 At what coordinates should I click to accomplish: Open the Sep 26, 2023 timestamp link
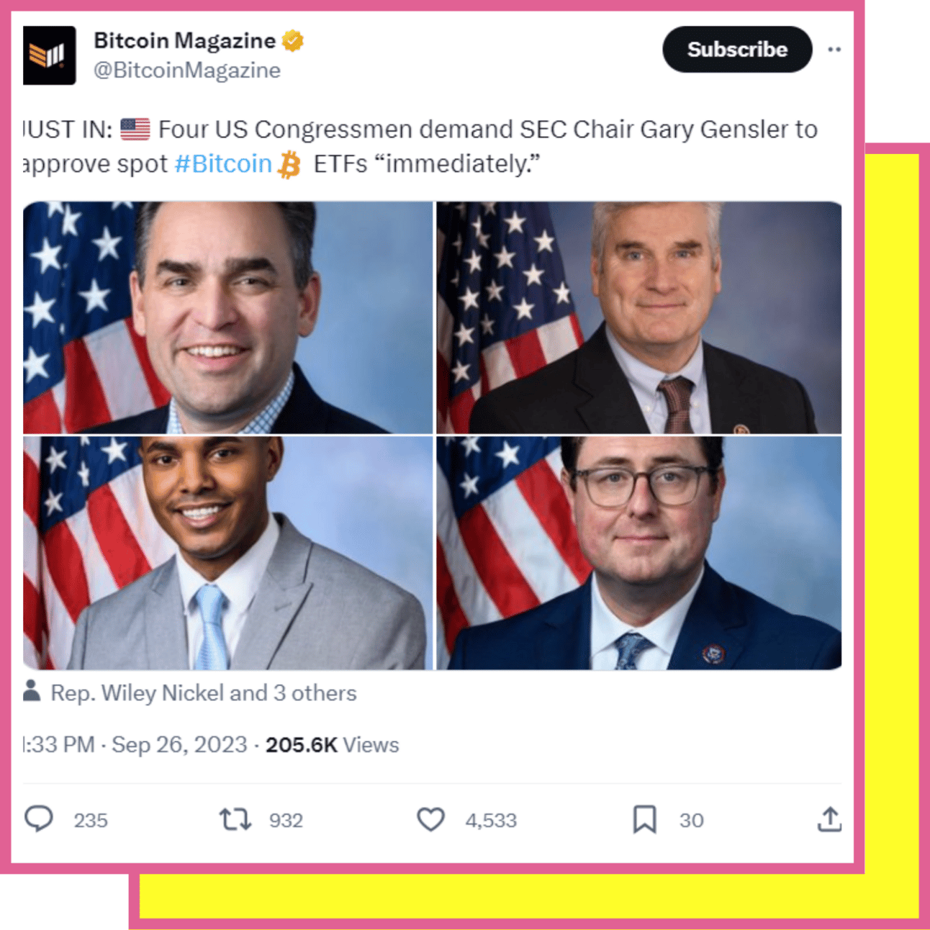pos(179,744)
